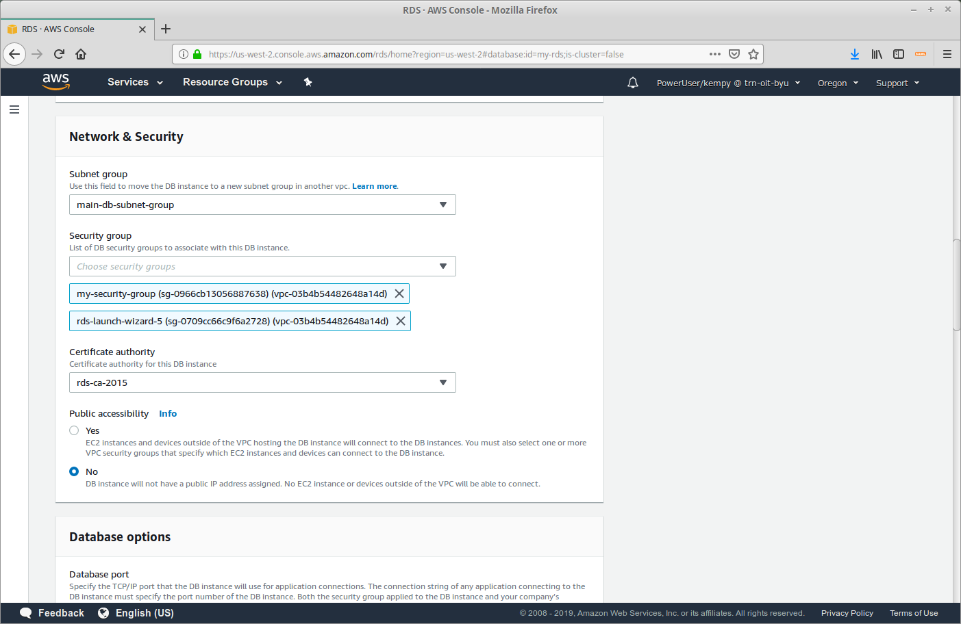
Task: Open Feedback in footer
Action: pyautogui.click(x=61, y=613)
